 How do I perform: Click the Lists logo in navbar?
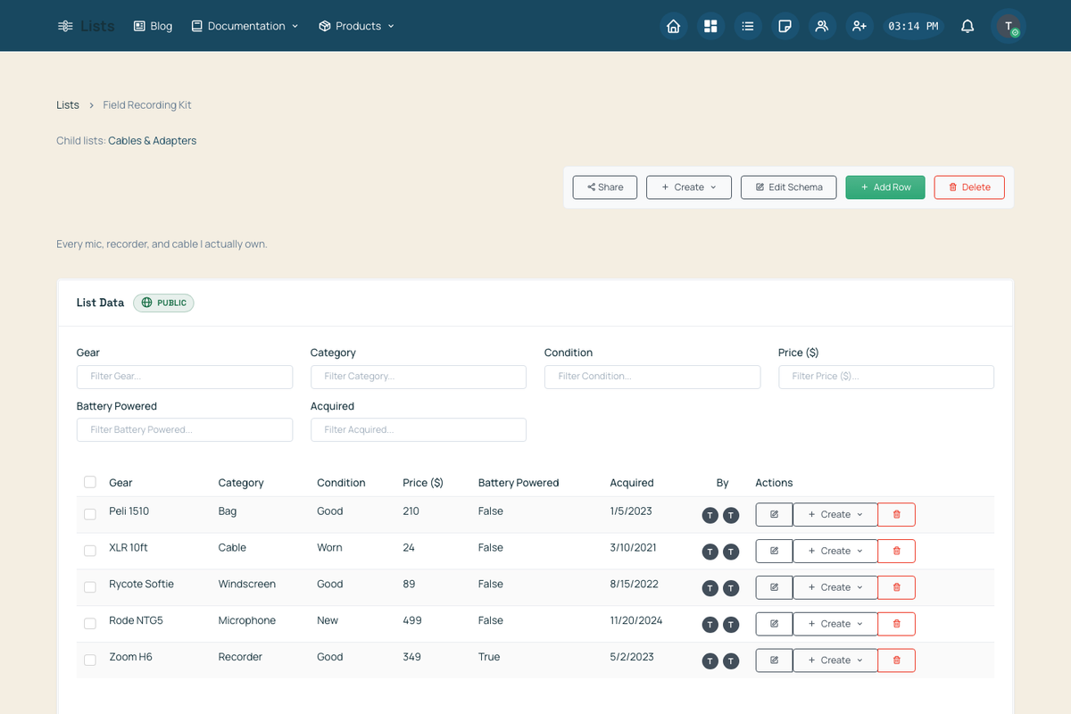pyautogui.click(x=86, y=26)
